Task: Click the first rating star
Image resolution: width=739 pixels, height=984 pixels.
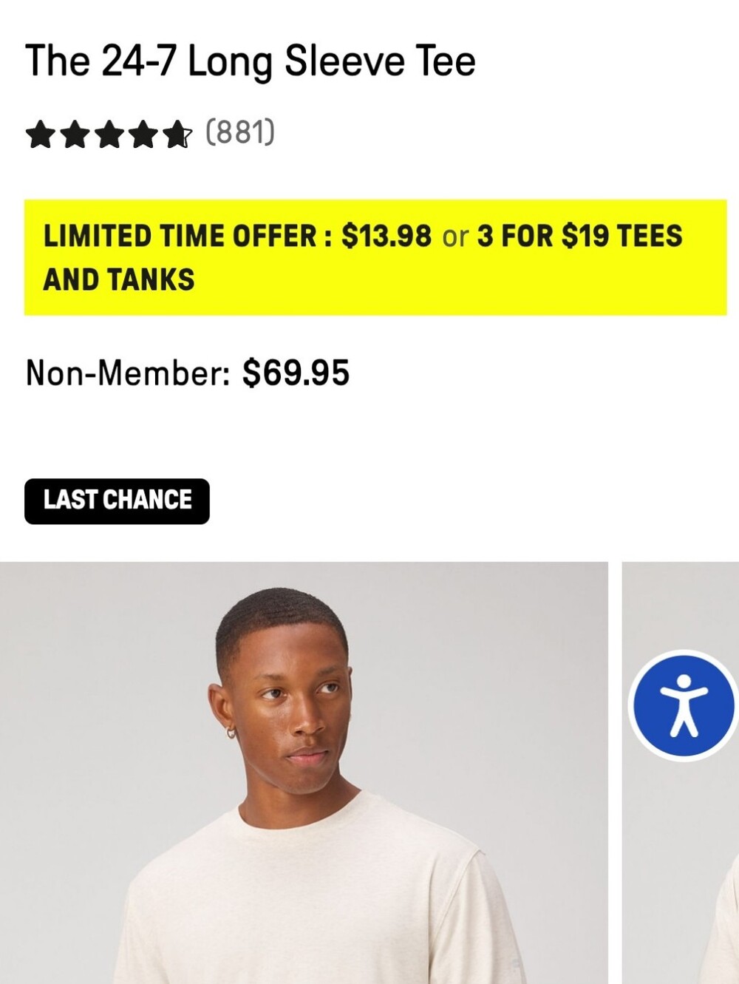Action: tap(41, 135)
